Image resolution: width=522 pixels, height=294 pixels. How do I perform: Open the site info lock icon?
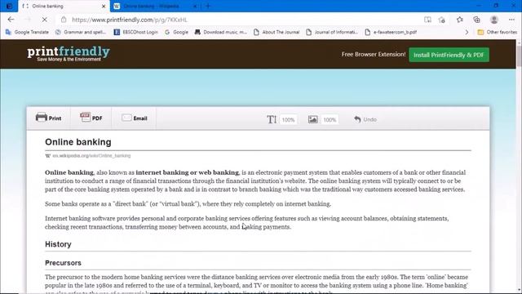click(x=64, y=20)
